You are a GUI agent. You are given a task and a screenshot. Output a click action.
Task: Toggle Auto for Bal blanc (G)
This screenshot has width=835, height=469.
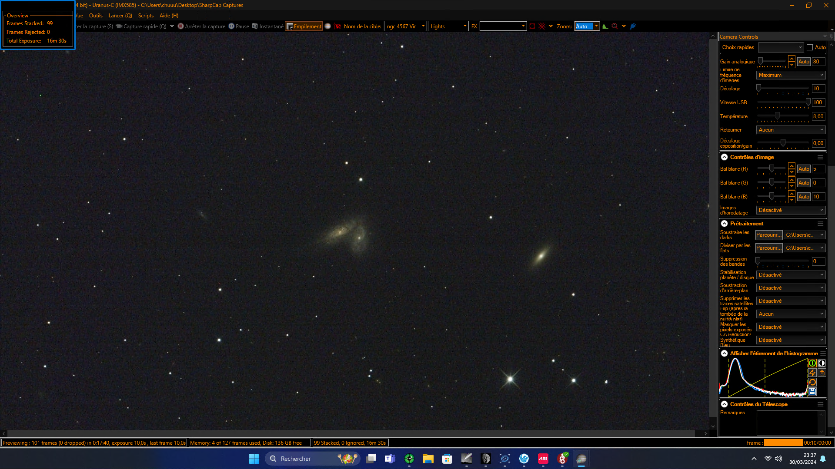pos(804,183)
